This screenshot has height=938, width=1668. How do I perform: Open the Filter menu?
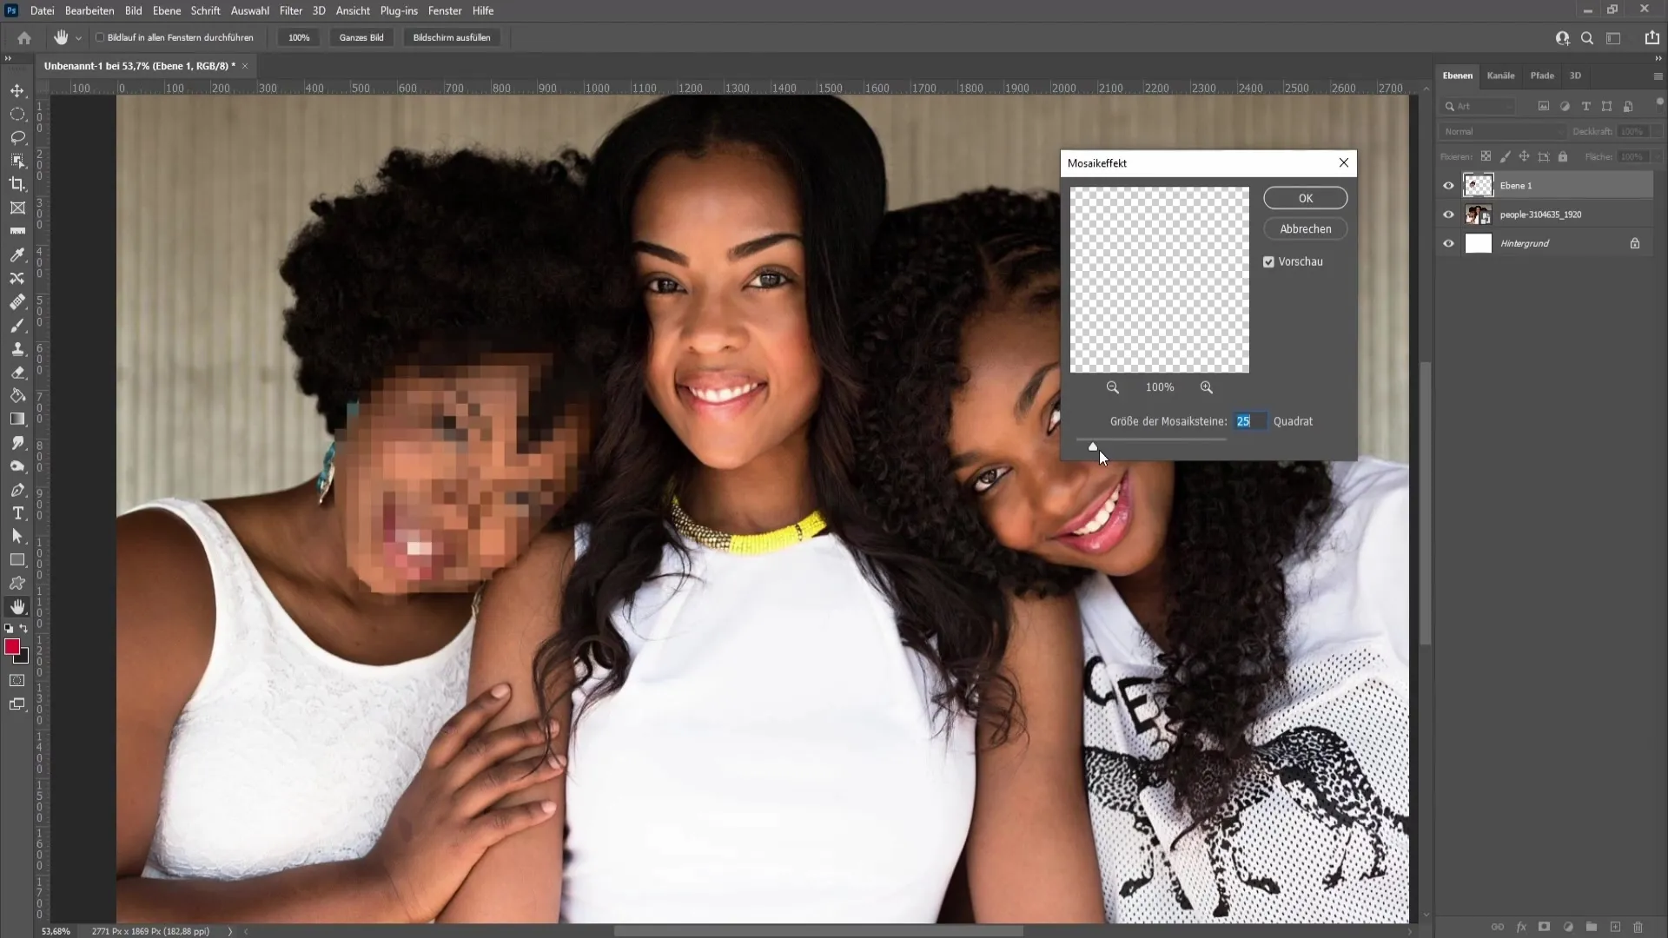[x=291, y=10]
